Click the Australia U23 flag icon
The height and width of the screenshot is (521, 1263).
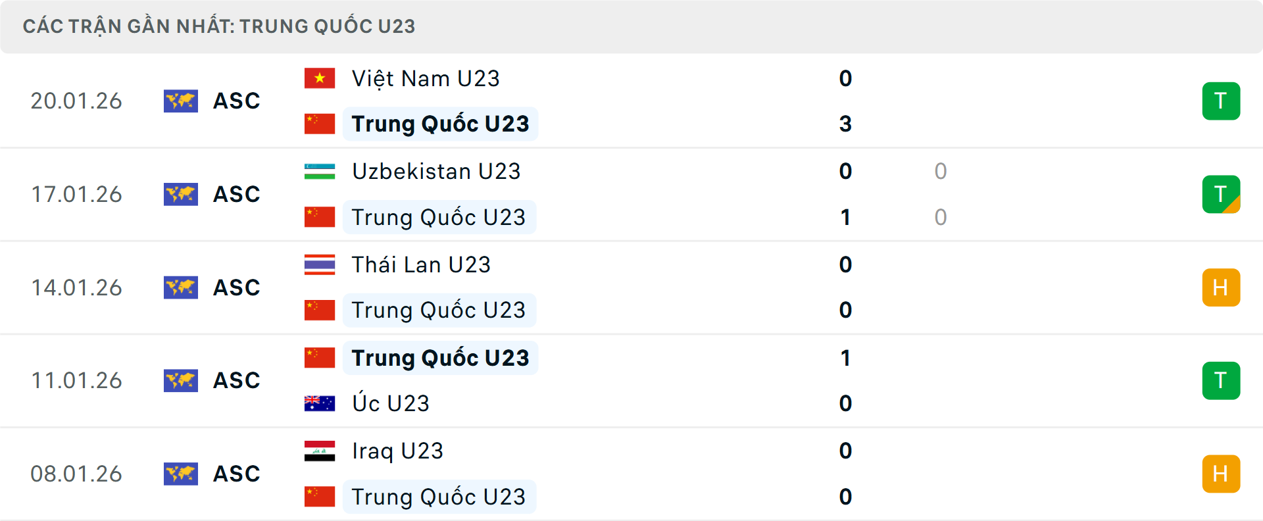(320, 403)
